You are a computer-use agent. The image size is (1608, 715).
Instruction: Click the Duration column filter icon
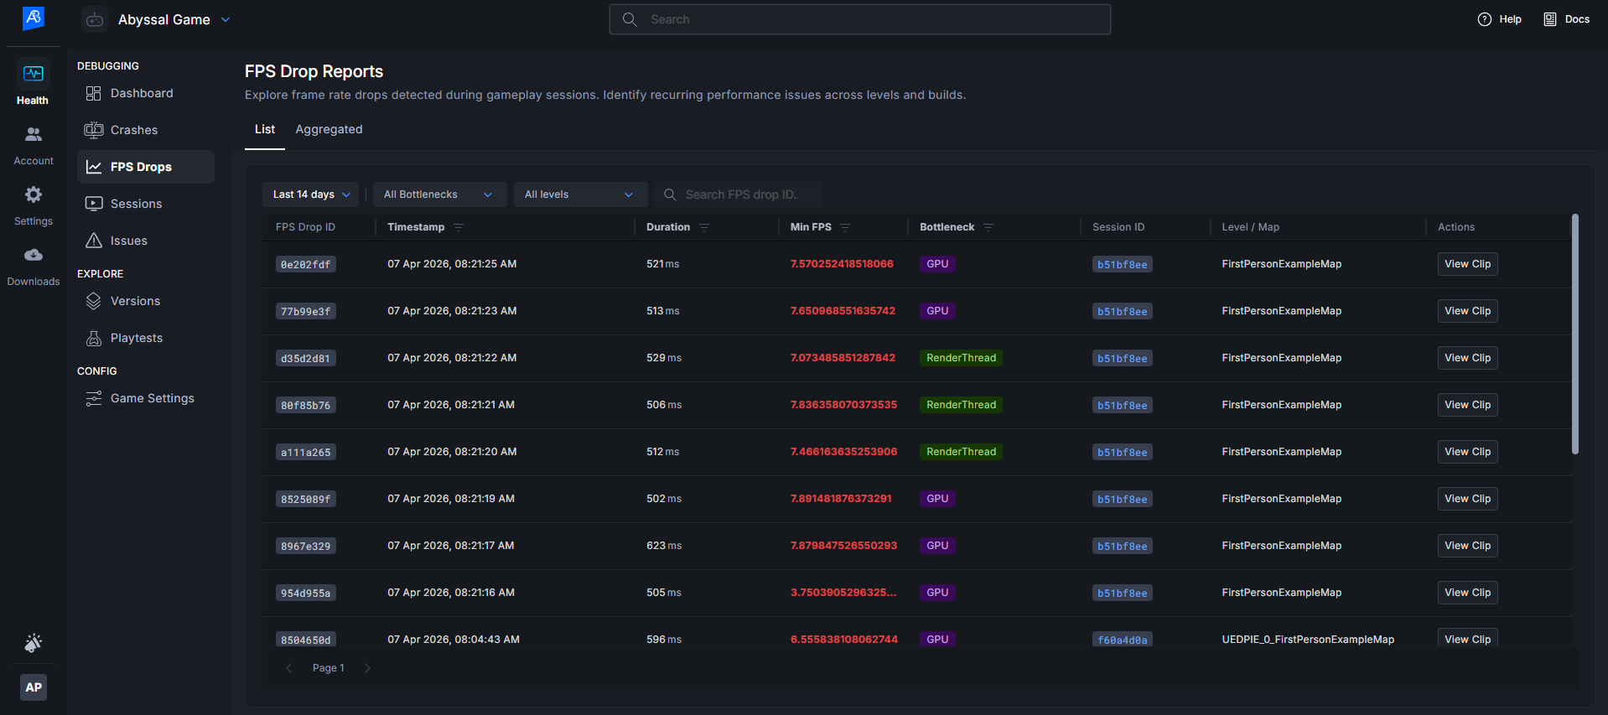[x=704, y=227]
